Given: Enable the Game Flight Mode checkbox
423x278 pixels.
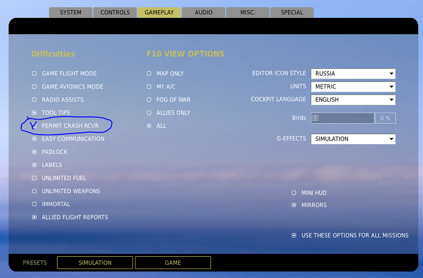Looking at the screenshot, I should pos(34,74).
